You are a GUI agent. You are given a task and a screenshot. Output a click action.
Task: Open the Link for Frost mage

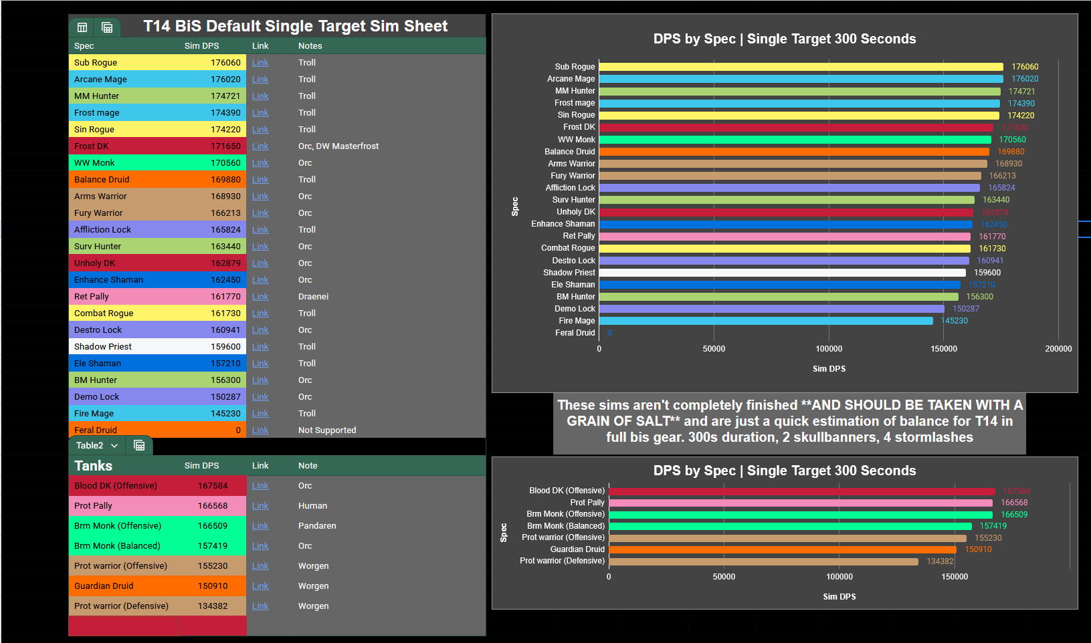[x=260, y=113]
